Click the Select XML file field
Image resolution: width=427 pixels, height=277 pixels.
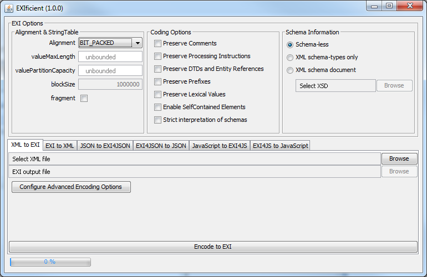tap(195, 159)
